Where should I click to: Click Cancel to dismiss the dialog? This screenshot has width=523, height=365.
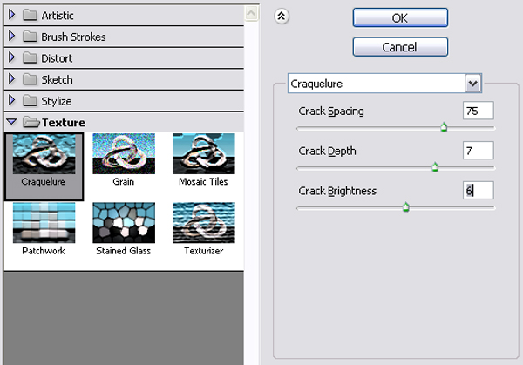(400, 47)
